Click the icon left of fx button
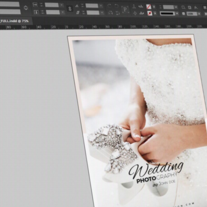Viewport: 207px width, 207px height. pyautogui.click(x=190, y=8)
